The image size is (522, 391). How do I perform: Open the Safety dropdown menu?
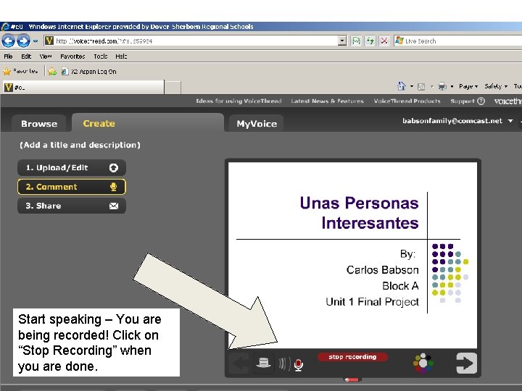496,86
